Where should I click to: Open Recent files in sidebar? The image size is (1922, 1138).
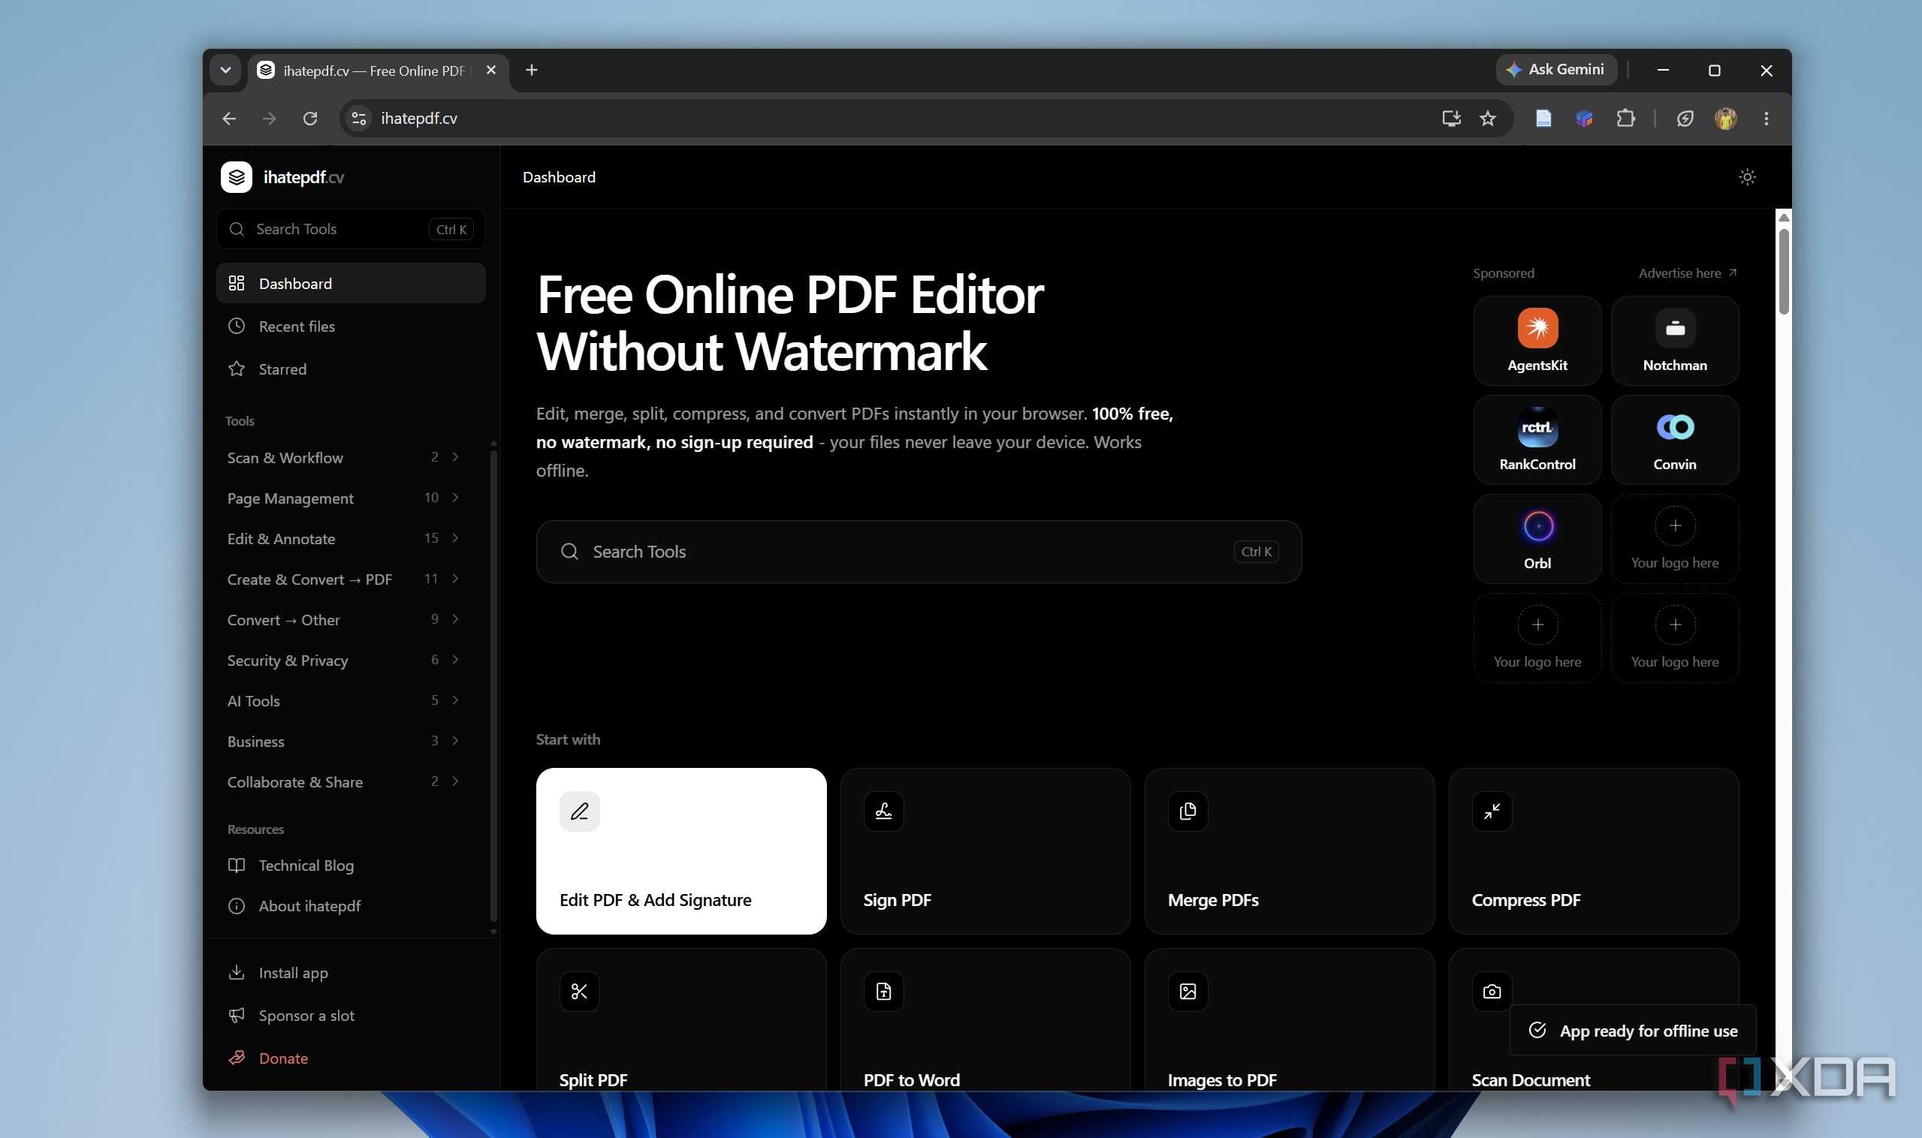pos(351,326)
